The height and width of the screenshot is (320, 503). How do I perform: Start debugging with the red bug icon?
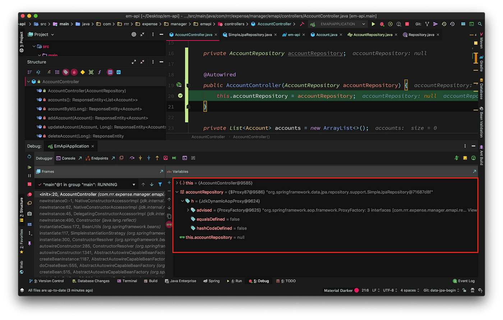pos(382,24)
